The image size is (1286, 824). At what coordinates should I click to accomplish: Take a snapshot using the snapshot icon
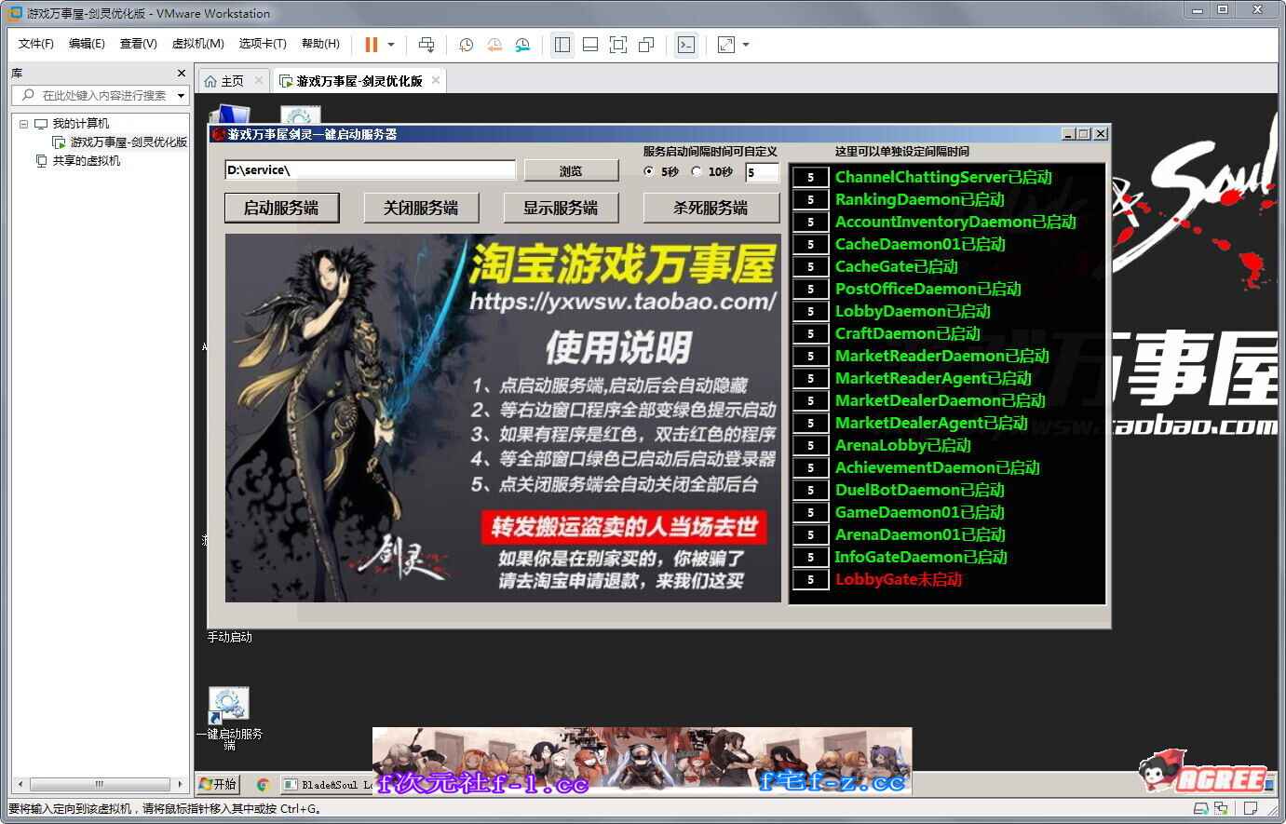coord(466,44)
